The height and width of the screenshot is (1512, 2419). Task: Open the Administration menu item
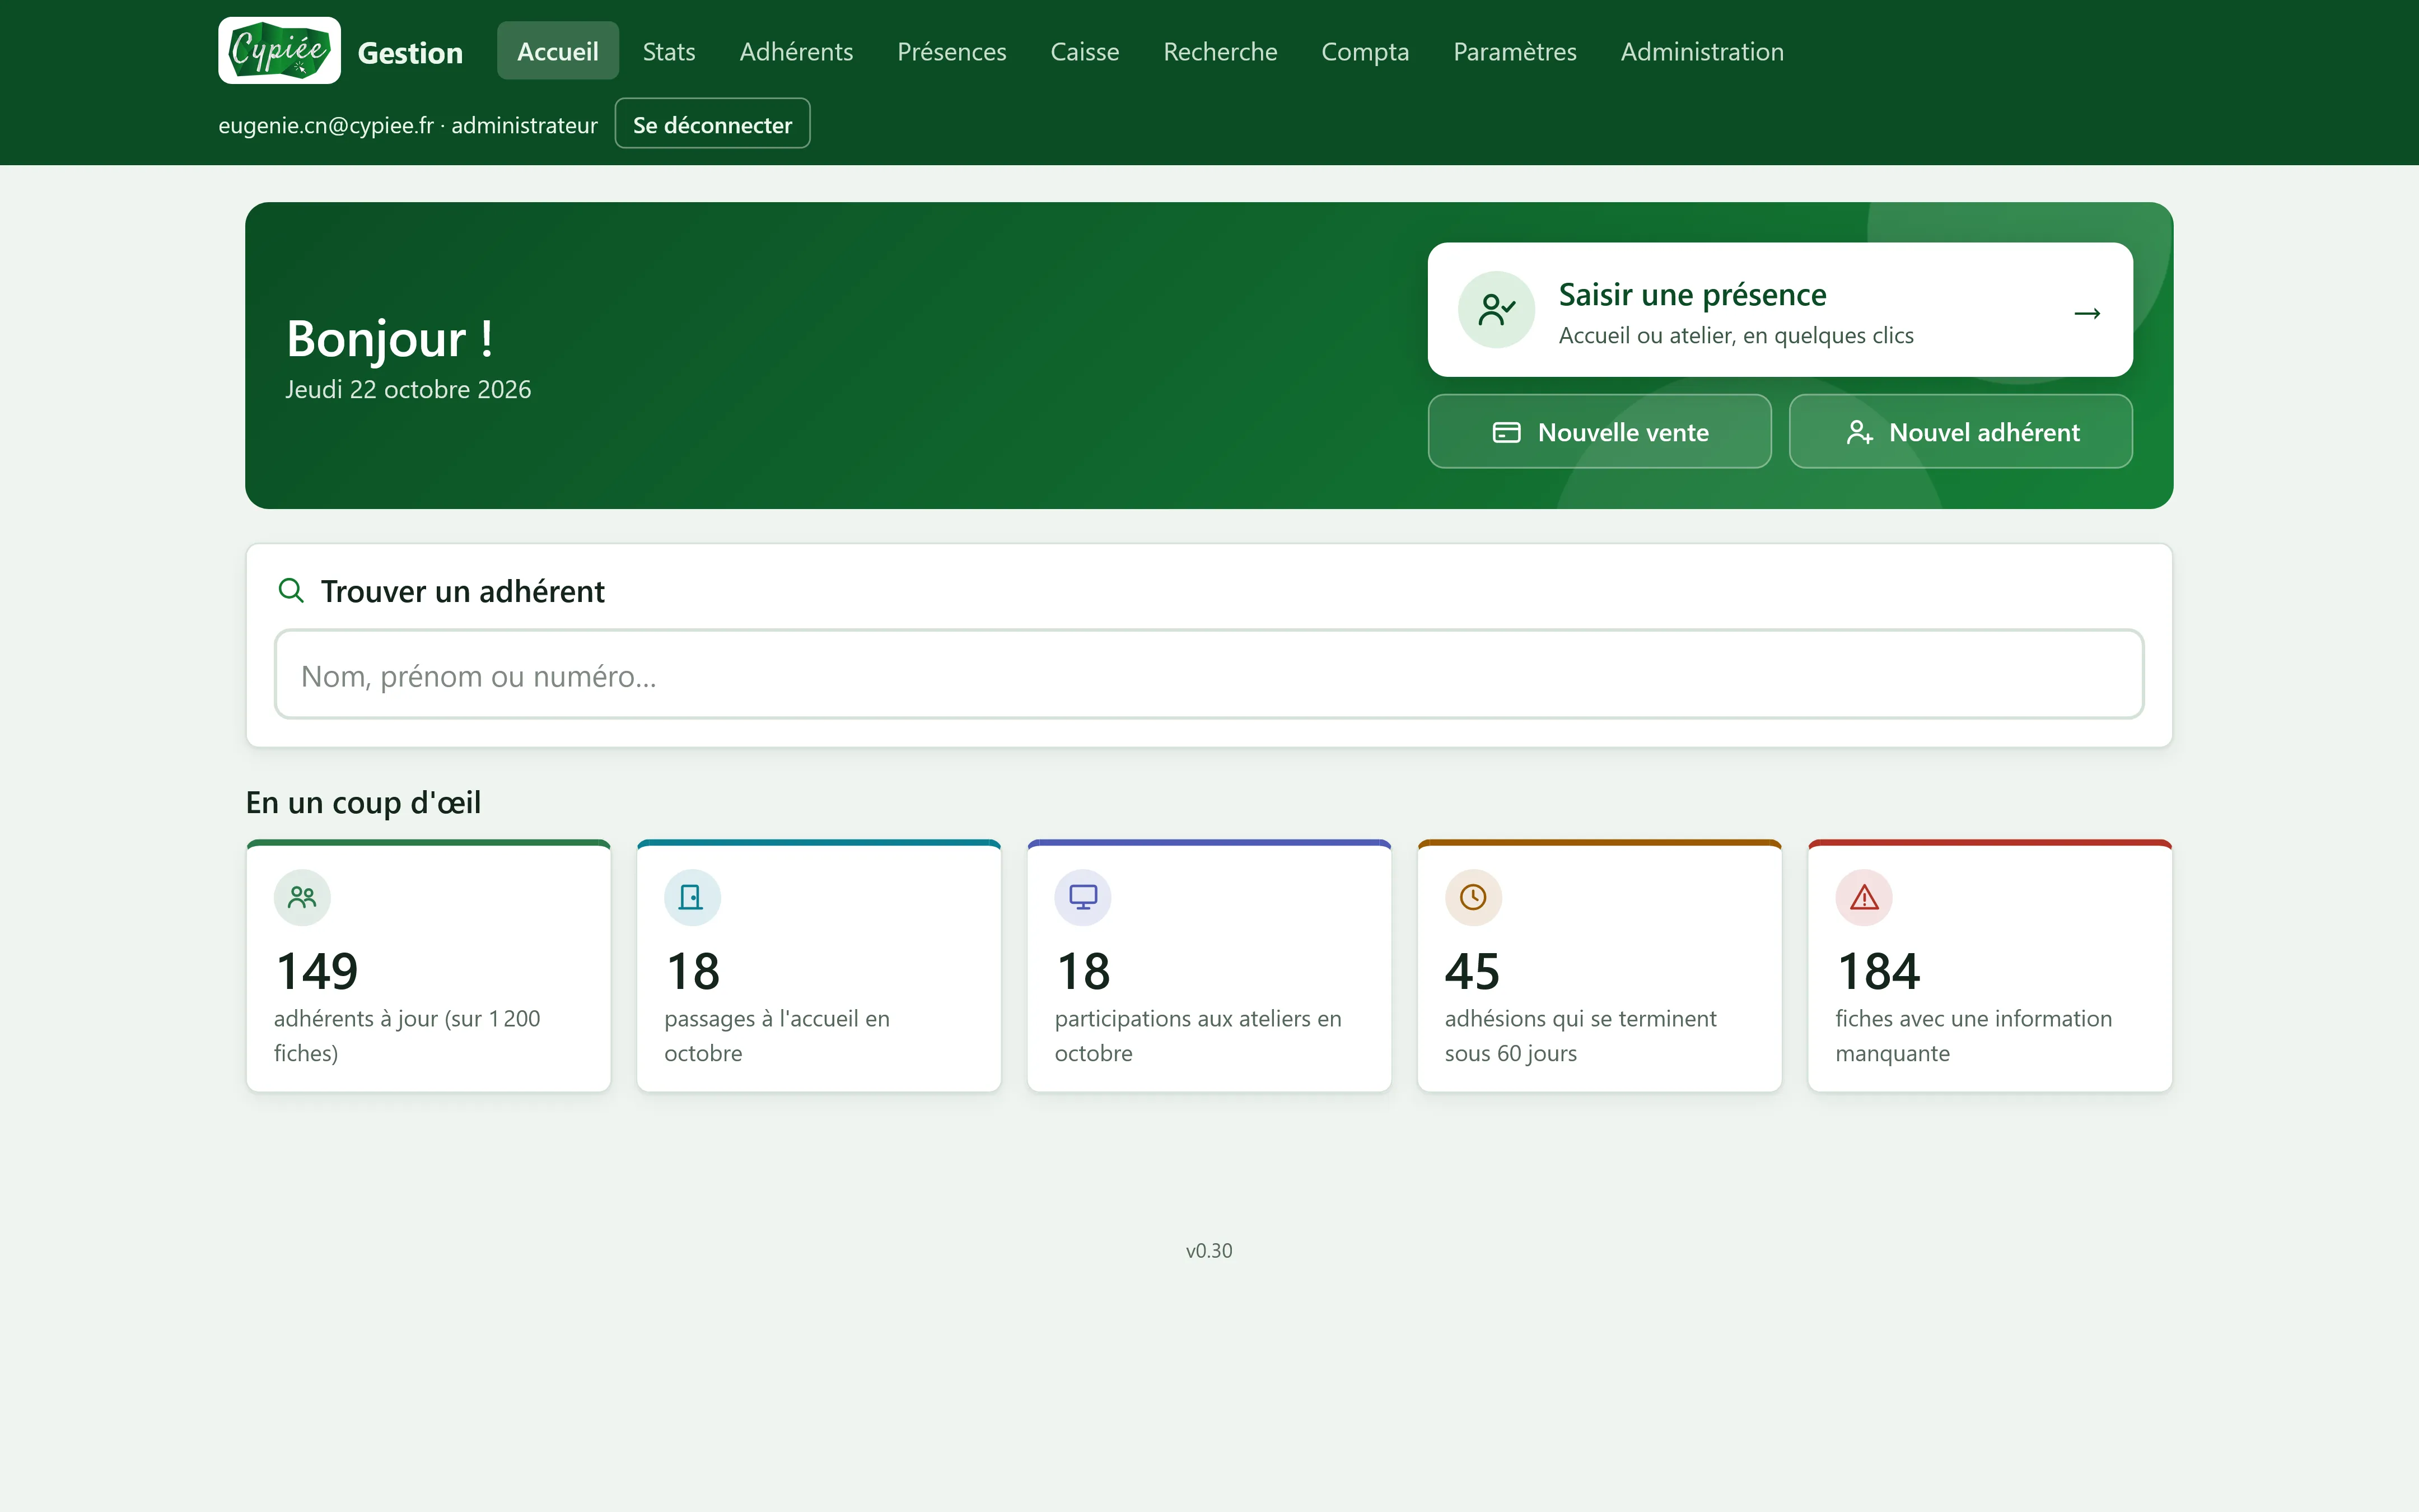click(1701, 51)
